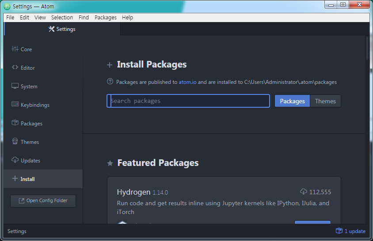Click the Editor code brackets icon

(15, 67)
